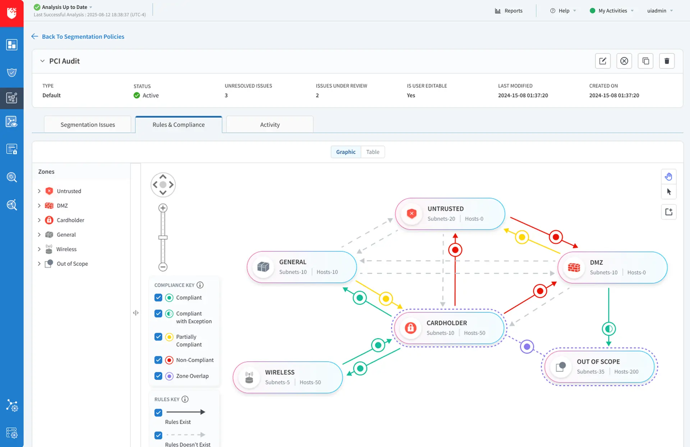
Task: Click the zoom in plus button
Action: (x=163, y=208)
